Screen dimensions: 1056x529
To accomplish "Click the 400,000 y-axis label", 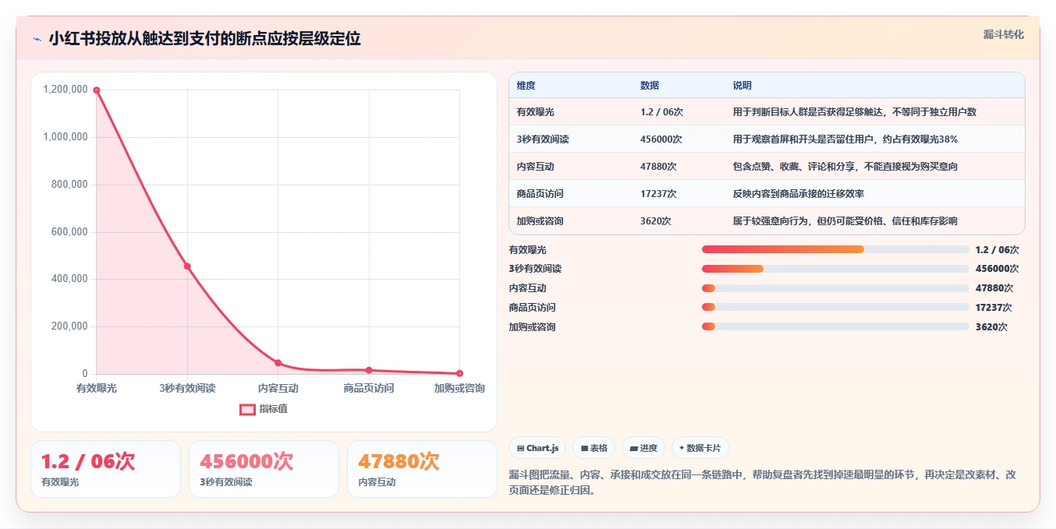I will 69,280.
